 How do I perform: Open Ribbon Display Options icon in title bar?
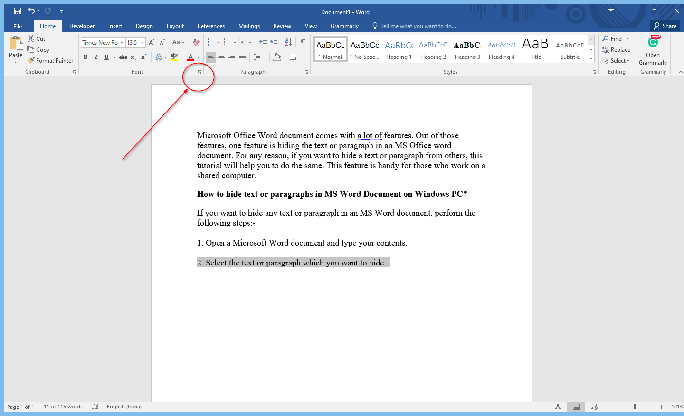coord(611,11)
